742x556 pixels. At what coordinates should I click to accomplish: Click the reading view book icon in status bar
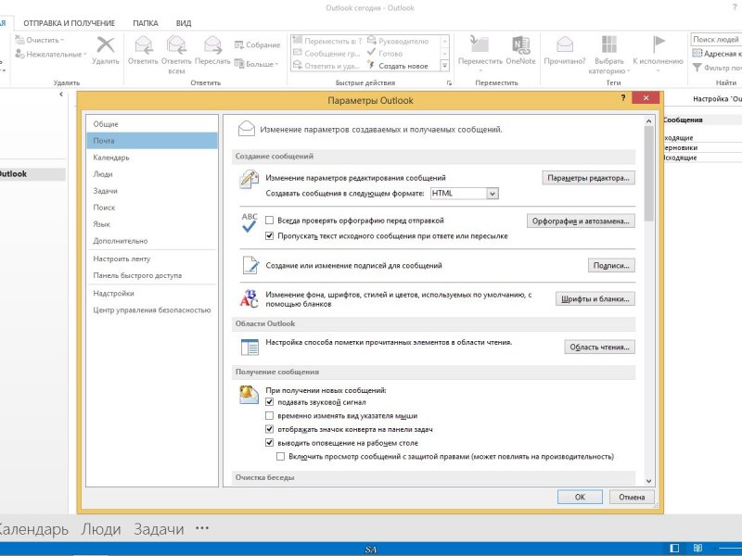(x=697, y=548)
